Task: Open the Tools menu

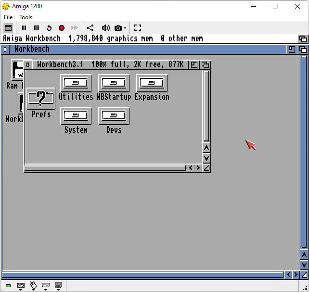Action: click(26, 17)
